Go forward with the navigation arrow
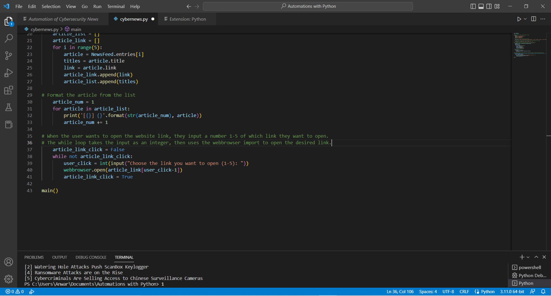Image resolution: width=551 pixels, height=296 pixels. (197, 6)
